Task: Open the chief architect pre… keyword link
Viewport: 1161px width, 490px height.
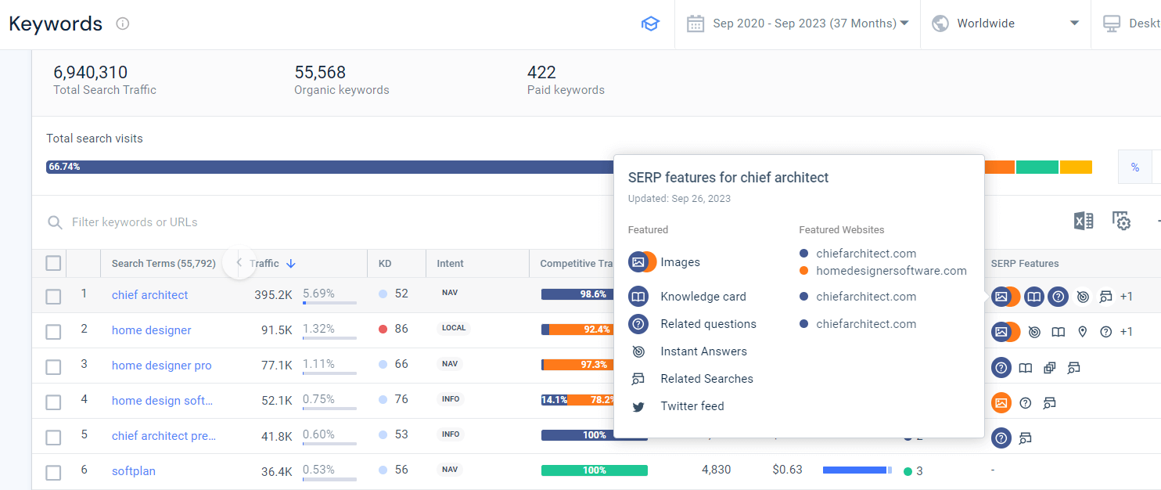Action: pos(164,436)
